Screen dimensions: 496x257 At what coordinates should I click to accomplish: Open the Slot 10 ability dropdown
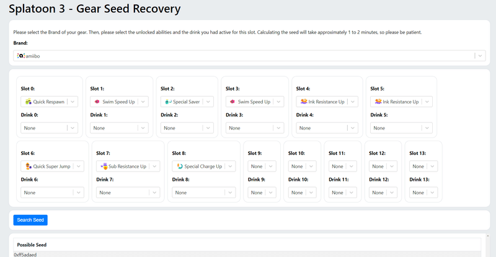(x=303, y=166)
